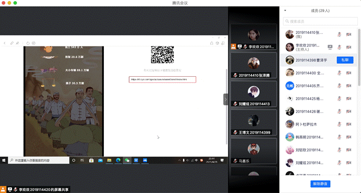This screenshot has height=193, width=361.
Task: Select the 韩燕明 member entry
Action: point(318,137)
